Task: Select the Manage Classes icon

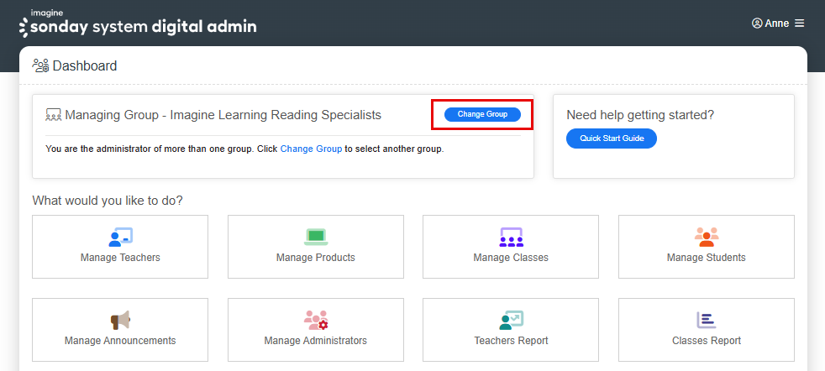Action: click(x=511, y=237)
